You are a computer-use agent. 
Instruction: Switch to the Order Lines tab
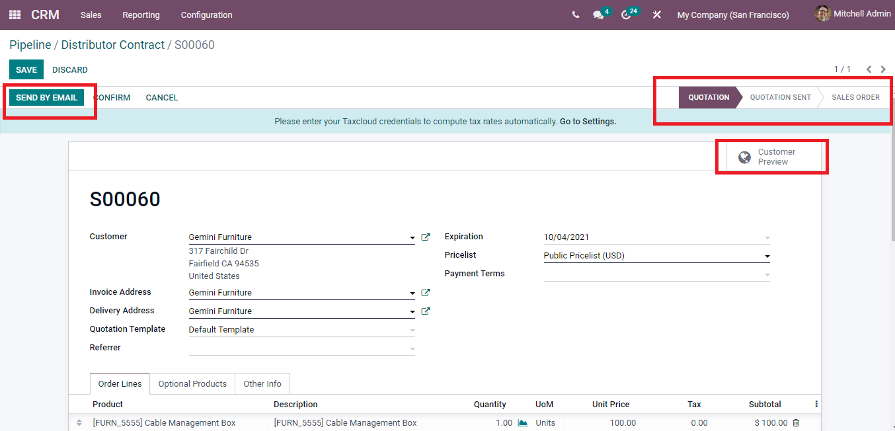pos(120,383)
